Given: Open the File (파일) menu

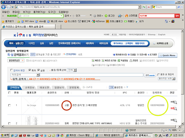Looking at the screenshot, I should 6,12.
